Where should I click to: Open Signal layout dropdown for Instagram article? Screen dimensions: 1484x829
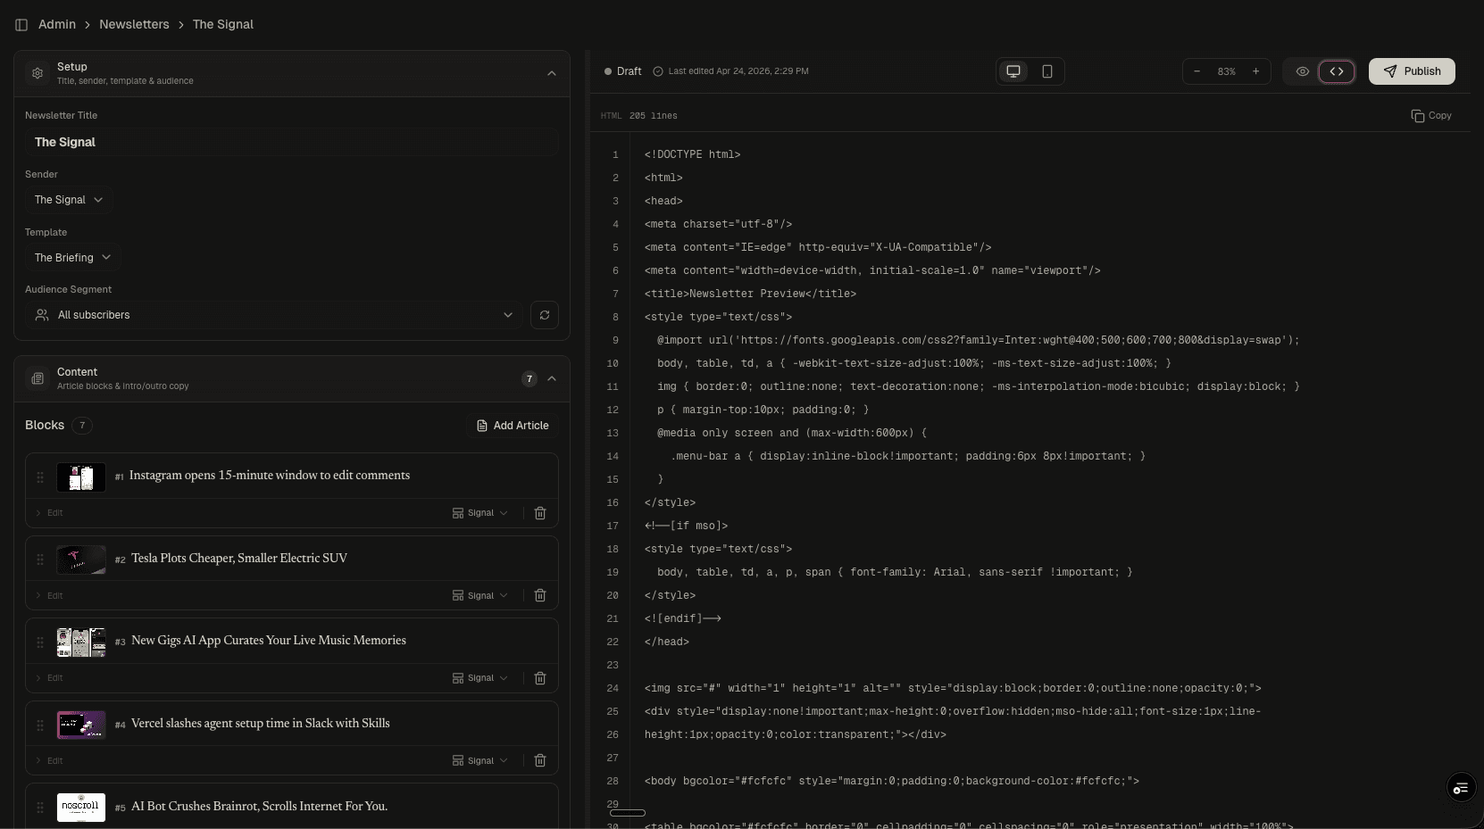click(x=480, y=513)
